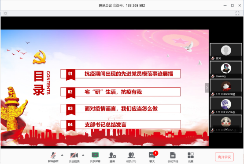244x164 pixels.
Task: Collapse the participant sidebar with chevron
Action: click(x=207, y=88)
